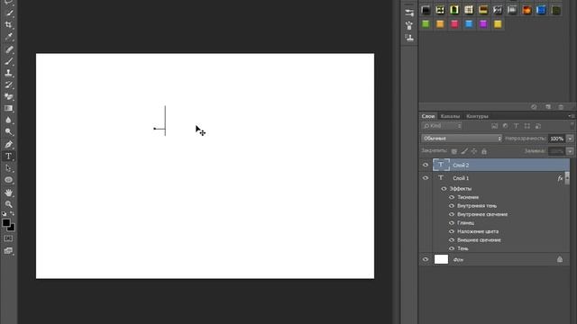Click the lock icon on Фон layer
The image size is (577, 324).
560,259
